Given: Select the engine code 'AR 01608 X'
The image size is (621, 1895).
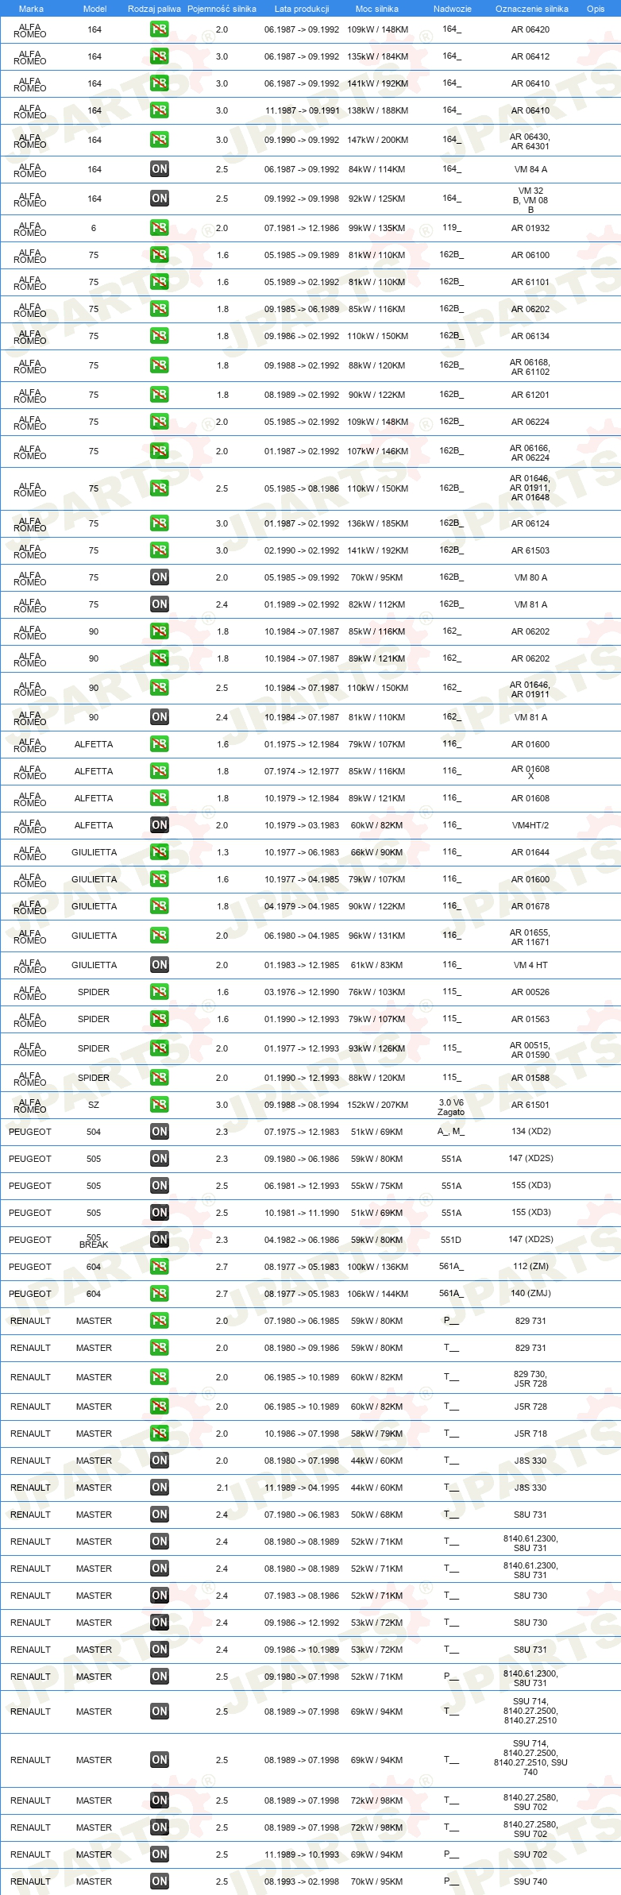Looking at the screenshot, I should tap(530, 772).
